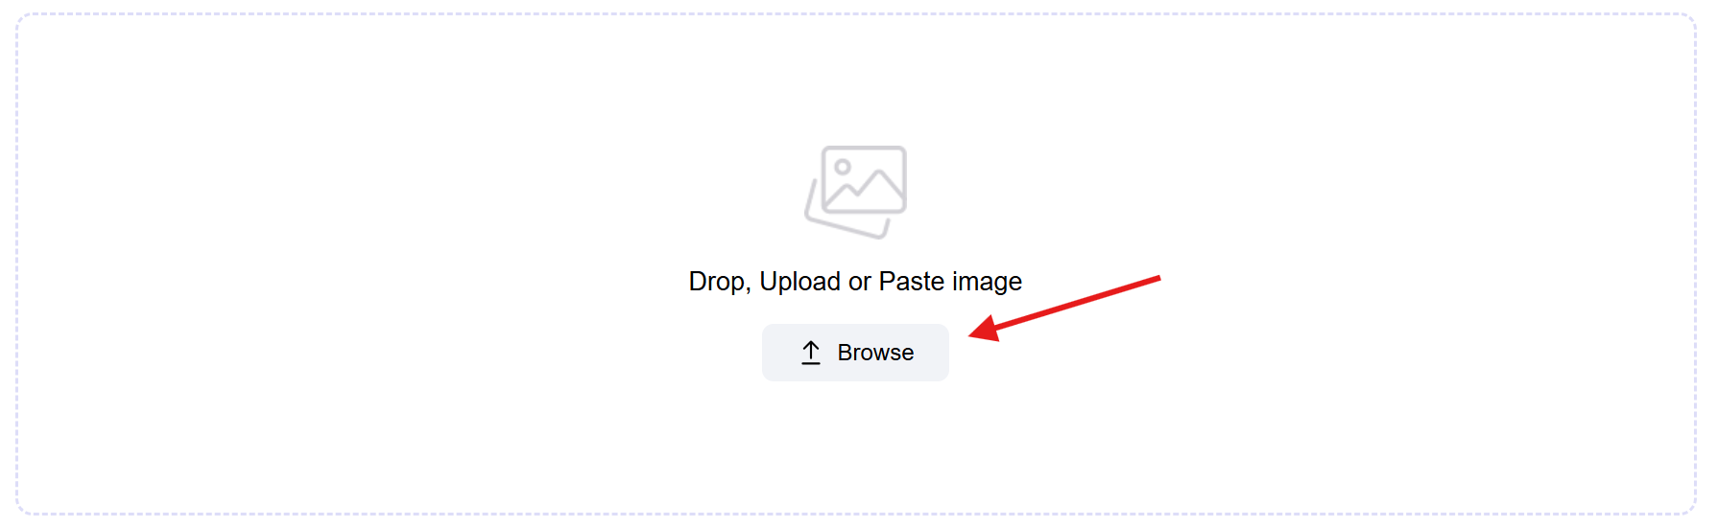Select the gray image gallery icon
Screen dimensions: 1717x527
855,192
